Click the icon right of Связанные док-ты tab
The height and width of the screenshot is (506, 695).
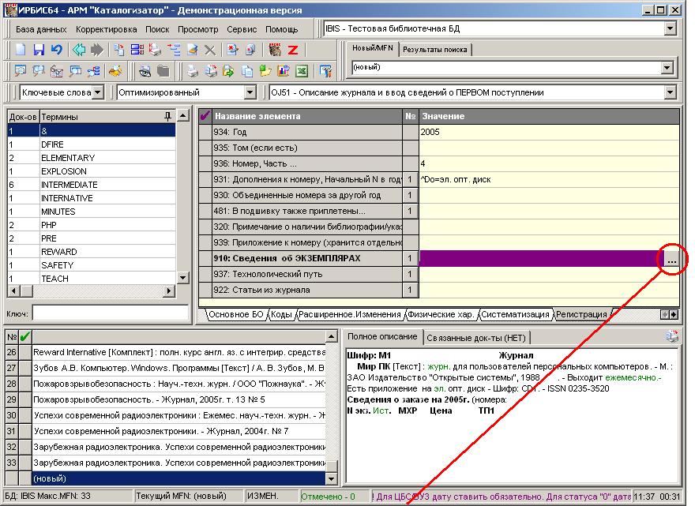[x=671, y=337]
